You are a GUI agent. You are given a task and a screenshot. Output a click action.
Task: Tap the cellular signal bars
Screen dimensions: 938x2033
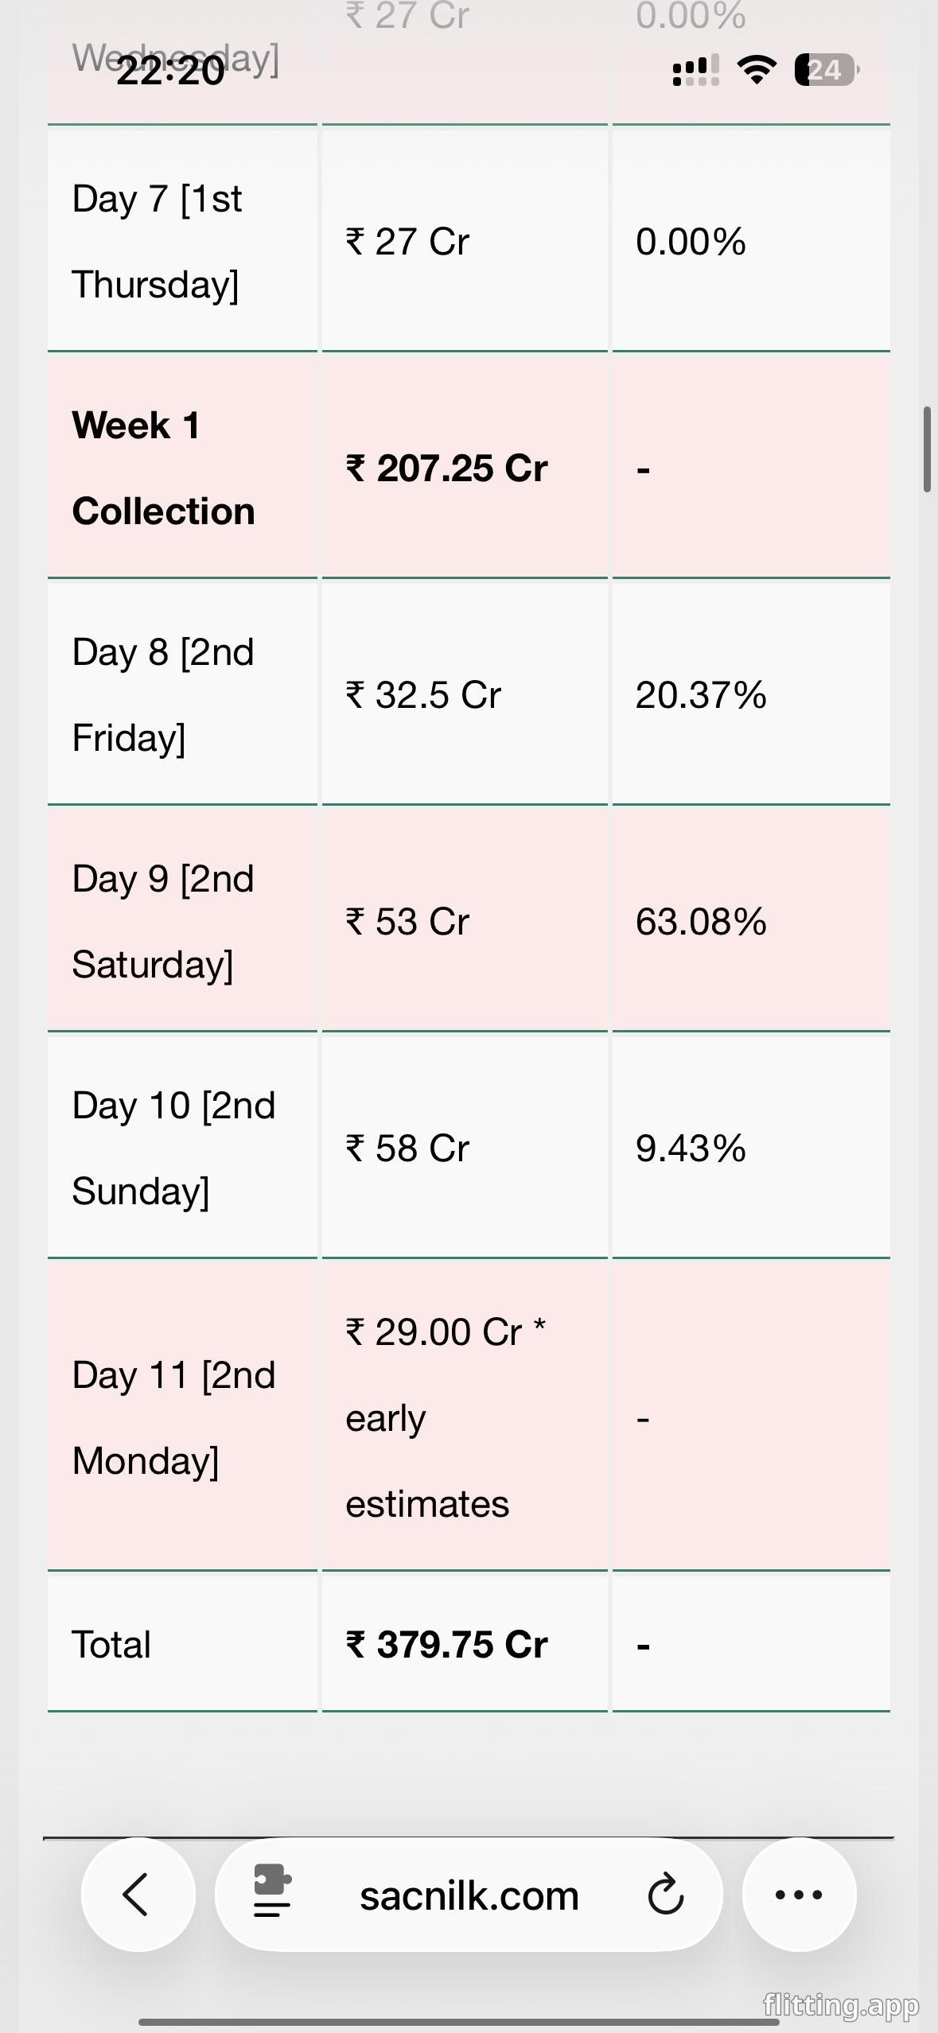(x=695, y=70)
